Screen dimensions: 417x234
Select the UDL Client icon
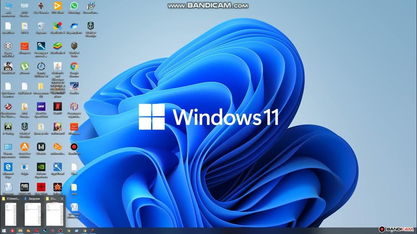click(x=57, y=8)
